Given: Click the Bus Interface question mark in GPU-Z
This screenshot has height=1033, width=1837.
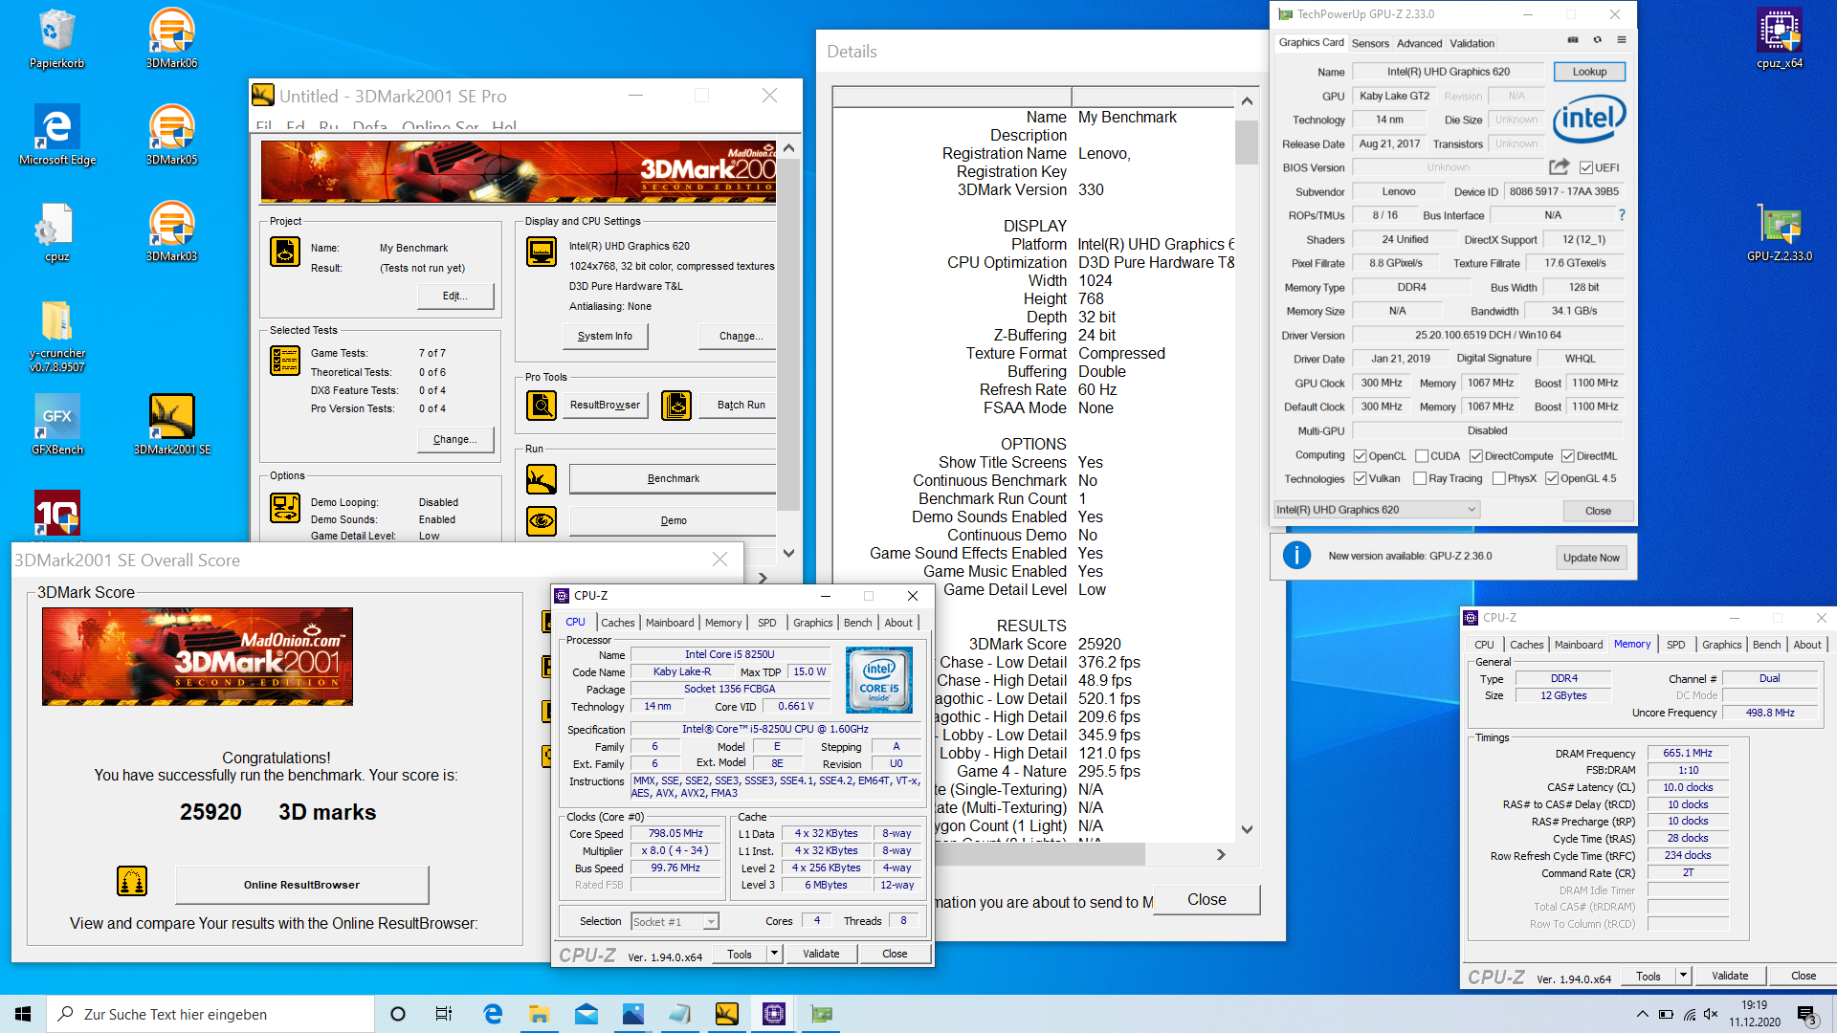Looking at the screenshot, I should click(x=1622, y=215).
